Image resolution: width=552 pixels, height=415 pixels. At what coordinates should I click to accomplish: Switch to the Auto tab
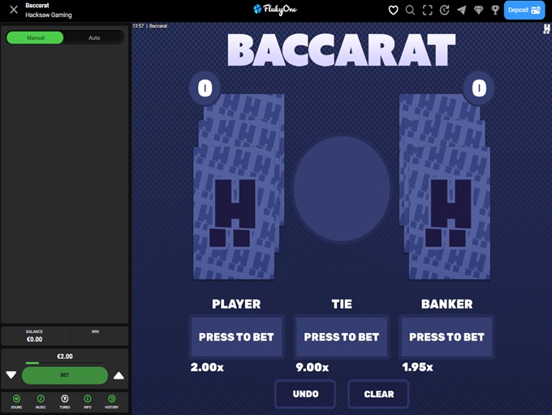point(94,37)
